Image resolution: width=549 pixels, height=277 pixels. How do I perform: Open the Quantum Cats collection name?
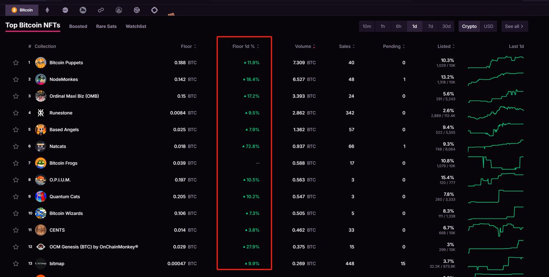65,197
